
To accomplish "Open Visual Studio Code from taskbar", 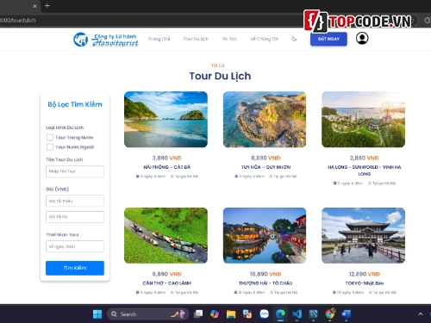I will [297, 314].
